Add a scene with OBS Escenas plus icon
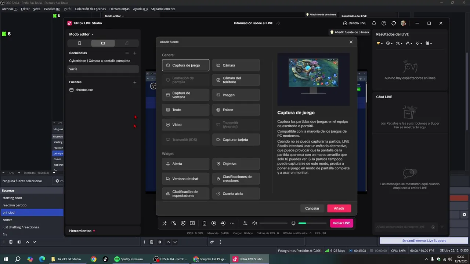470x264 pixels. 4,242
